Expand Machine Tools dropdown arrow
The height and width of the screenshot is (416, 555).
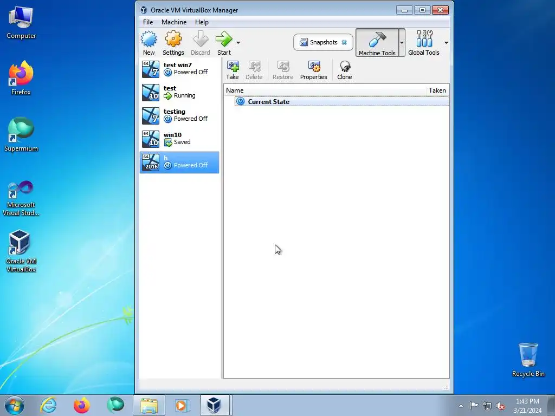click(x=402, y=43)
